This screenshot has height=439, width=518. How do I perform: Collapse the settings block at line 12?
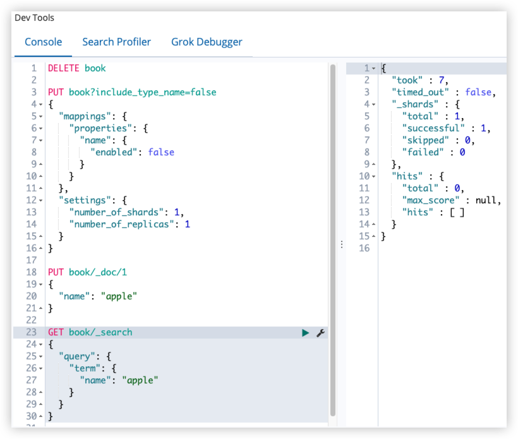[x=40, y=200]
